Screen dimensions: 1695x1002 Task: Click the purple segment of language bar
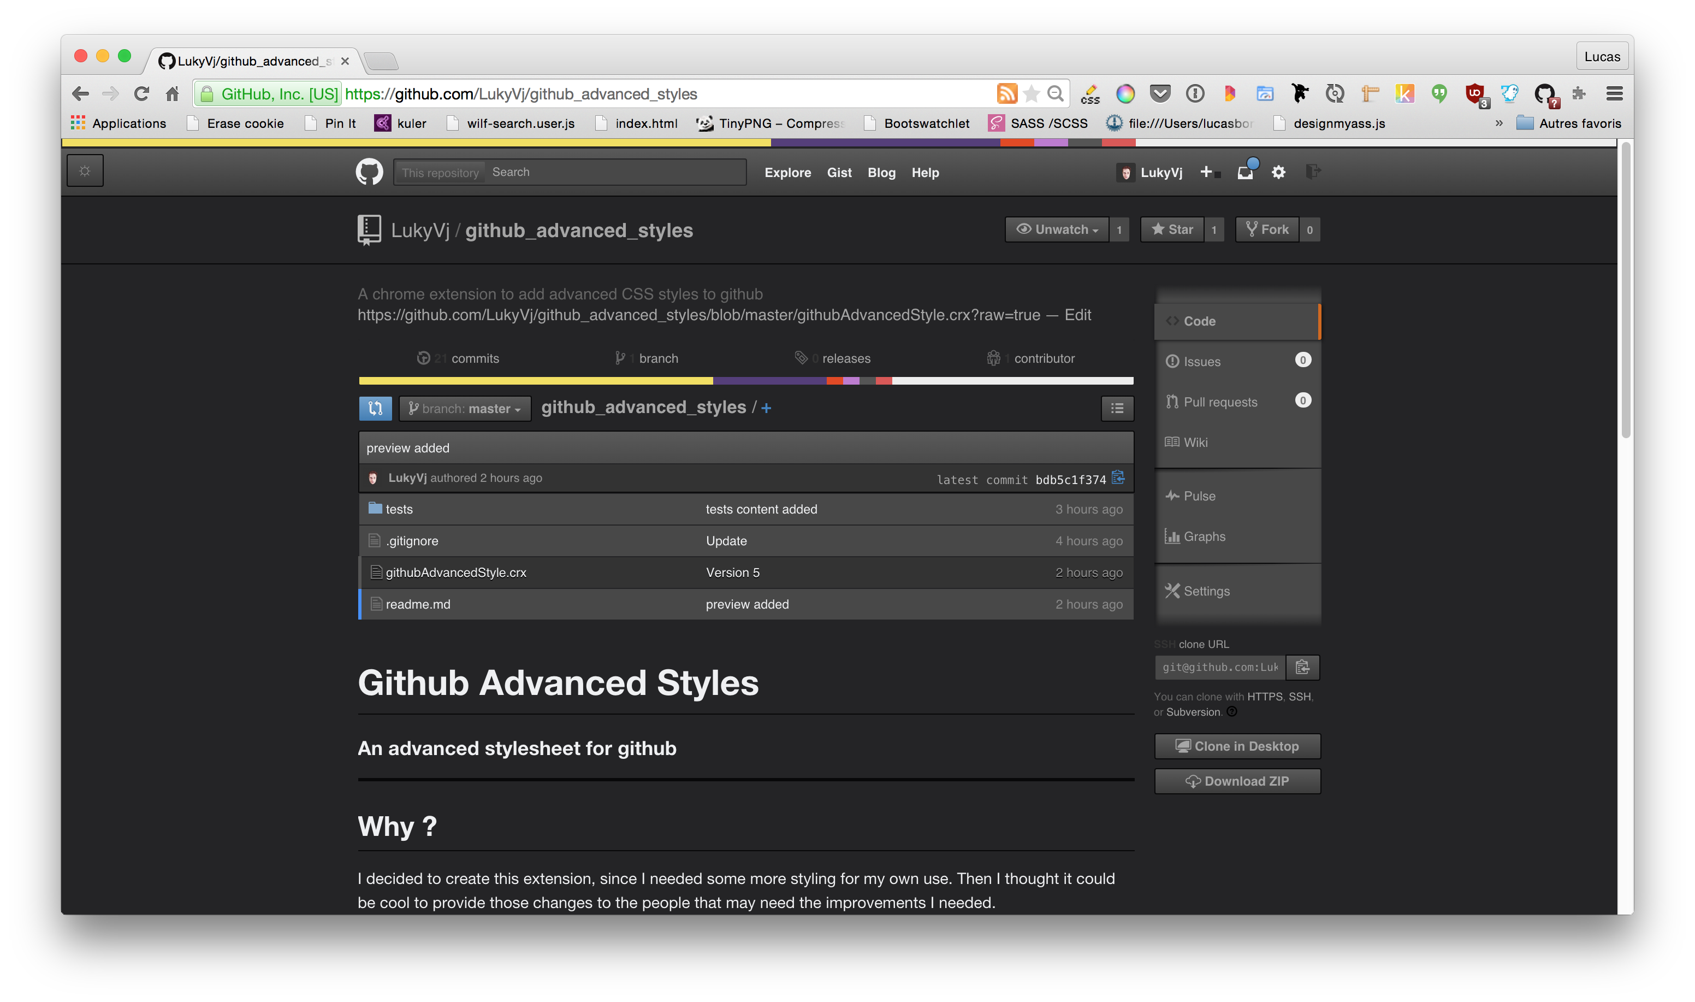coord(770,381)
